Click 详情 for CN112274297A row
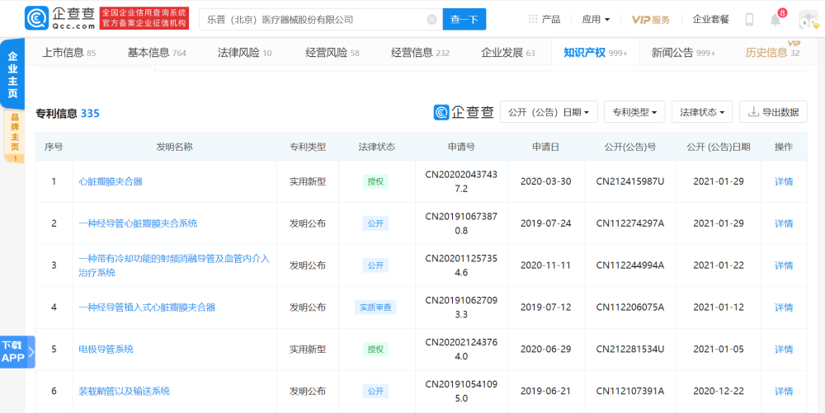The width and height of the screenshot is (825, 413). (x=784, y=223)
